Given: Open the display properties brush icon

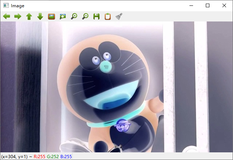Looking at the screenshot, I should tap(119, 16).
